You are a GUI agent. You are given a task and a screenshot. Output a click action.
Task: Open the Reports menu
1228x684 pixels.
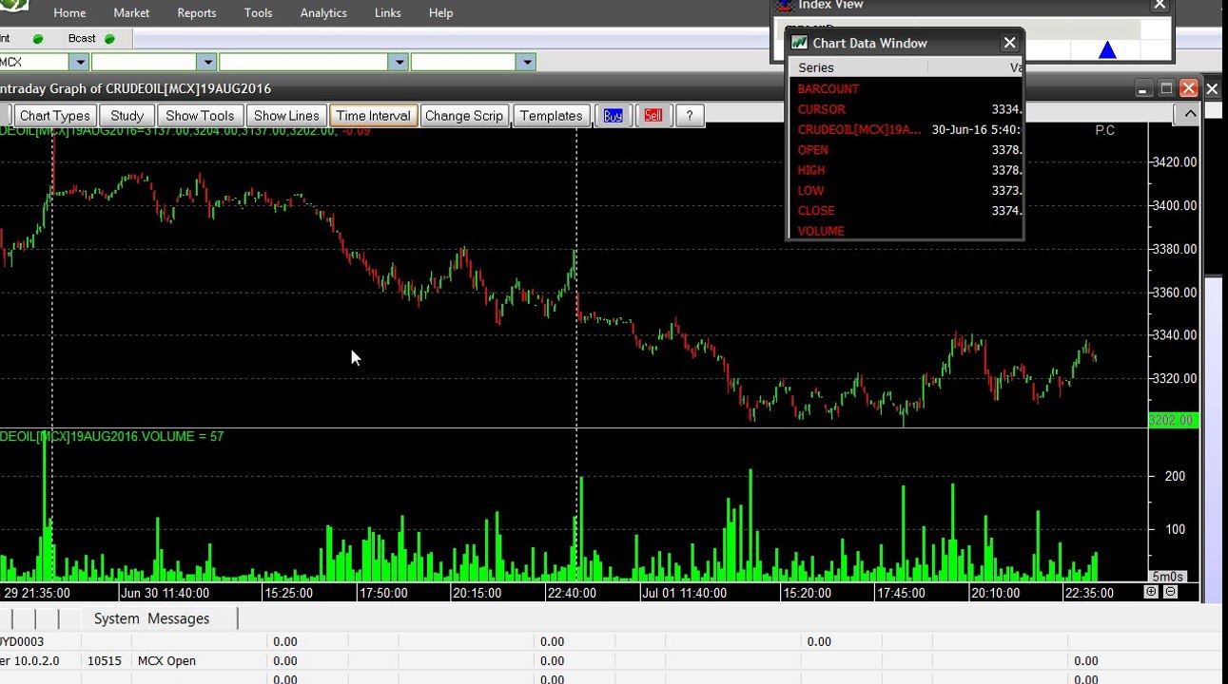tap(196, 12)
